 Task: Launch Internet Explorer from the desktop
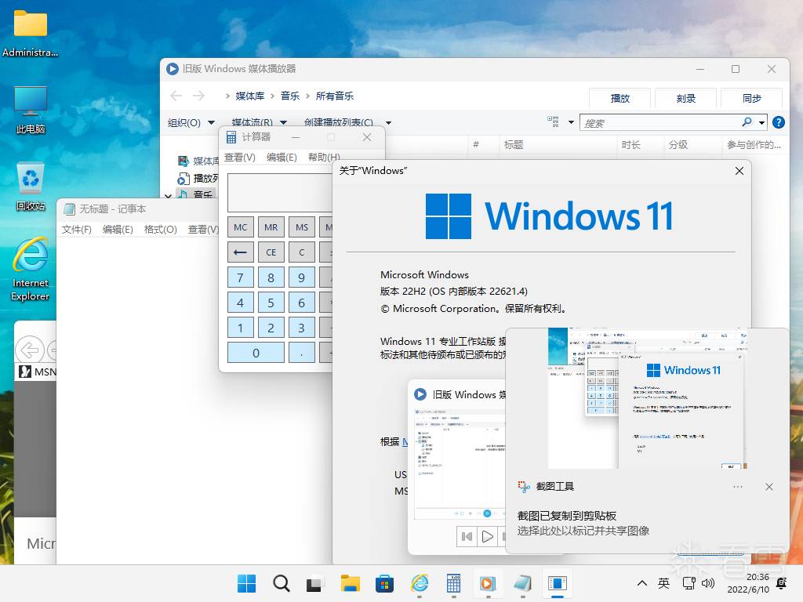coord(31,269)
